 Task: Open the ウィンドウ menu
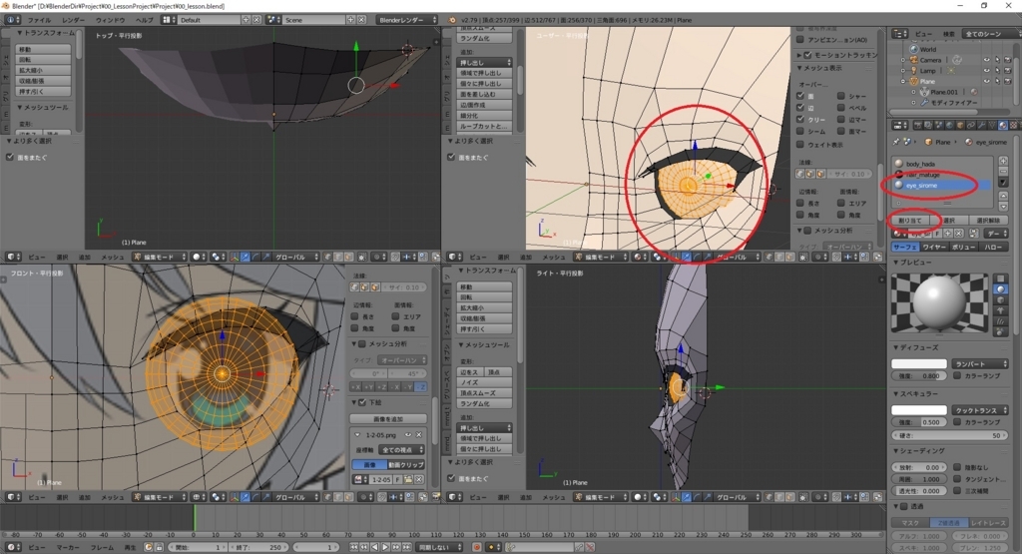(110, 20)
